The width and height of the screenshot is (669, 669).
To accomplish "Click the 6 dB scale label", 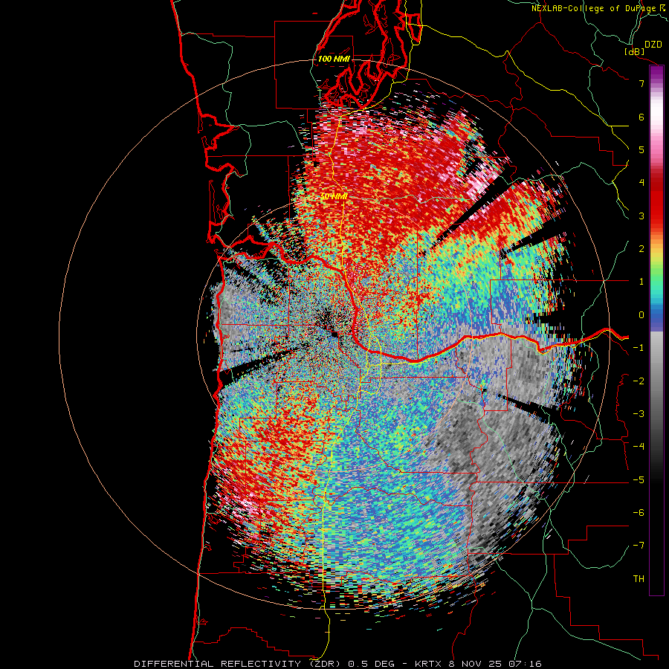I will [641, 117].
